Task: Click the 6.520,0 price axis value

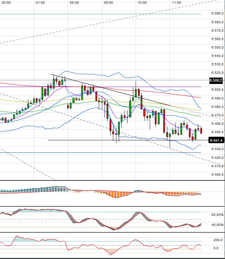Action: click(217, 73)
